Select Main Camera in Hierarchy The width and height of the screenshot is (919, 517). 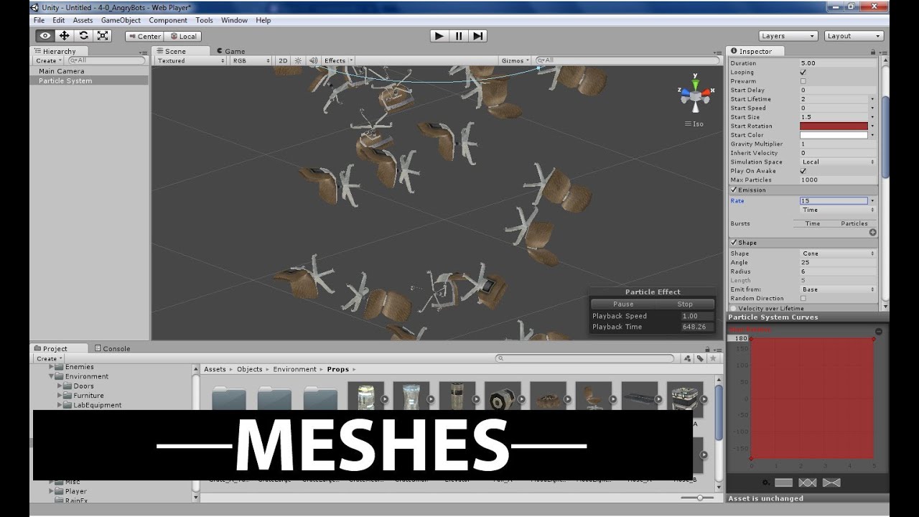click(61, 71)
